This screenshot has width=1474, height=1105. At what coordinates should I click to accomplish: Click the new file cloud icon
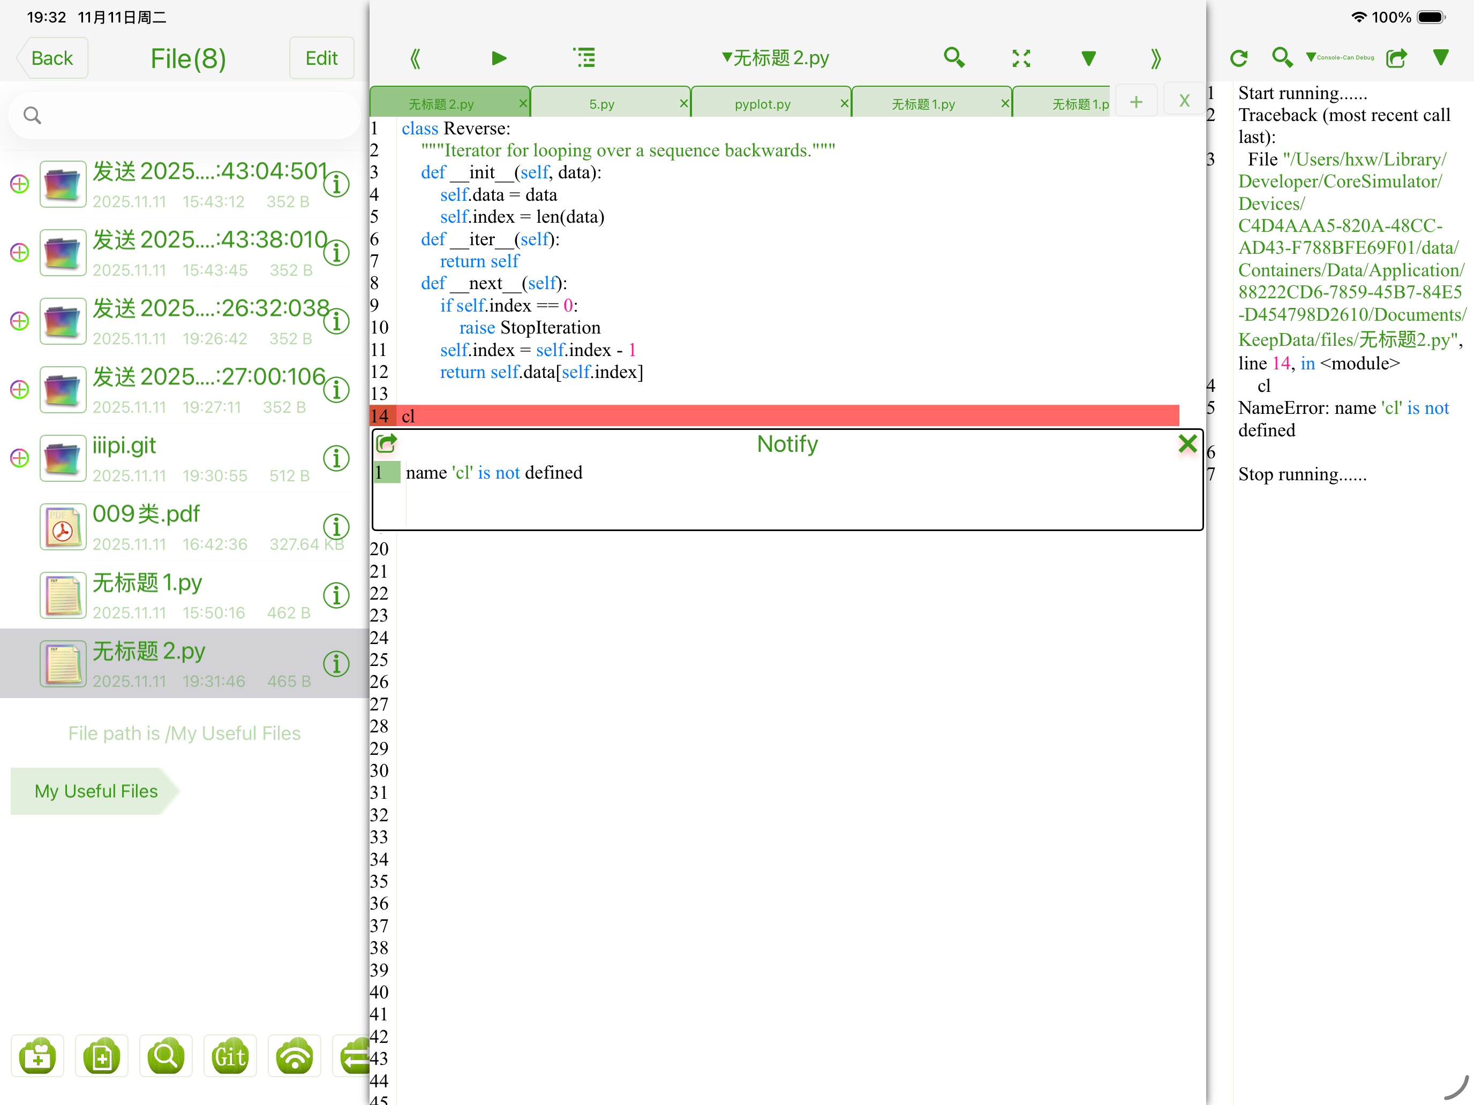point(101,1056)
